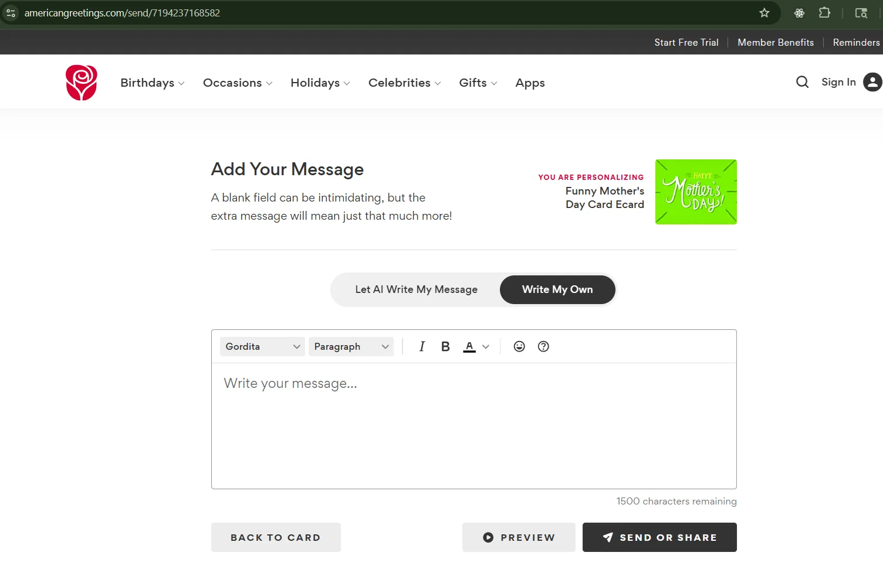Open the search magnifier icon
883x566 pixels.
(802, 82)
